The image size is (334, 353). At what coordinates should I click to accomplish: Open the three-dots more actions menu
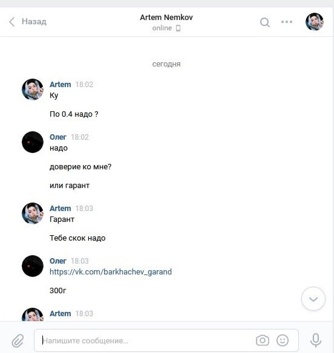pos(287,22)
